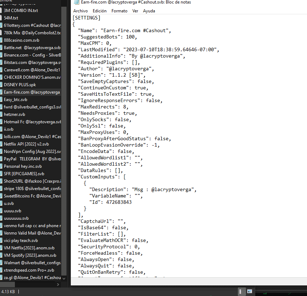307x296 pixels.
Task: Select Short2URL @ifazkoo file
Action: (x=30, y=181)
